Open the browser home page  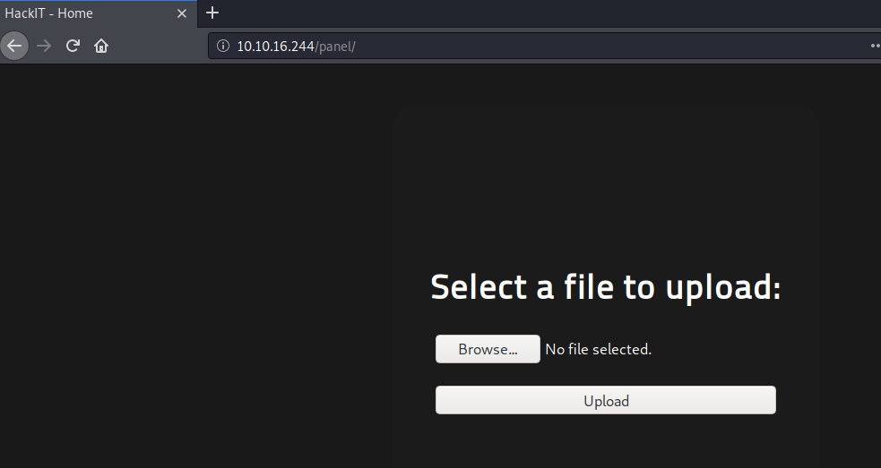click(101, 46)
